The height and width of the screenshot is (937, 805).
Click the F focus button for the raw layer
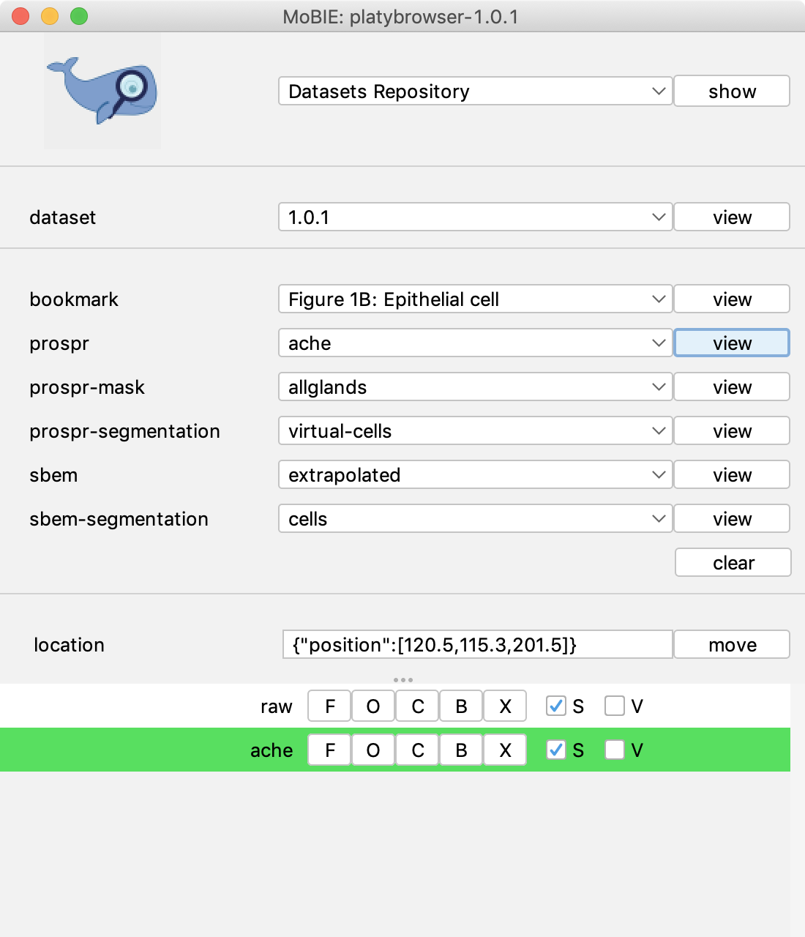[329, 706]
